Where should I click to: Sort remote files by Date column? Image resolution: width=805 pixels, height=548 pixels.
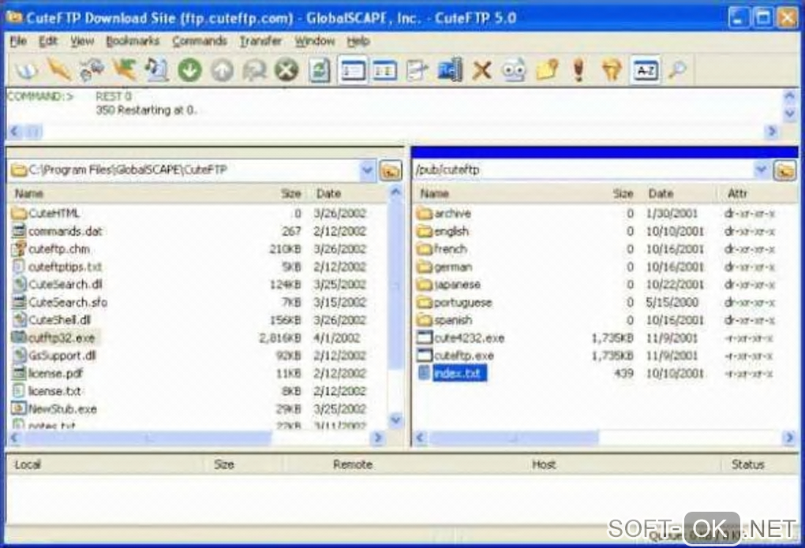tap(661, 193)
